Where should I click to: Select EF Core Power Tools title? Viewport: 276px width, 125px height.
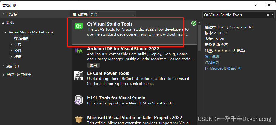[108, 73]
